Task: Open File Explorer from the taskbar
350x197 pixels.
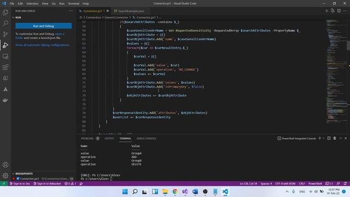Action: 165,192
